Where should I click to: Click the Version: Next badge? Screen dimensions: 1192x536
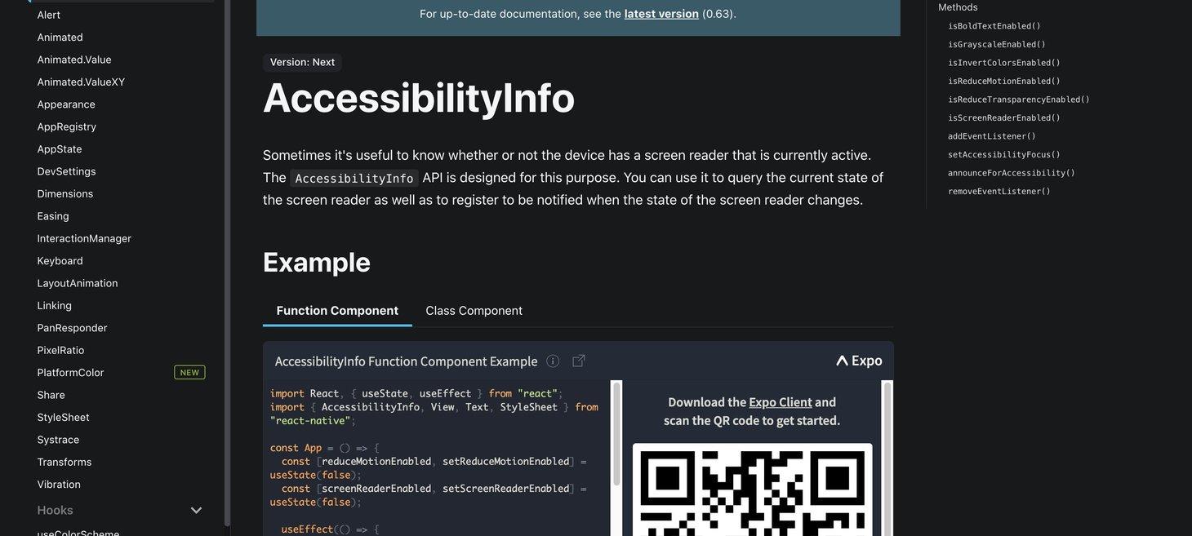302,62
